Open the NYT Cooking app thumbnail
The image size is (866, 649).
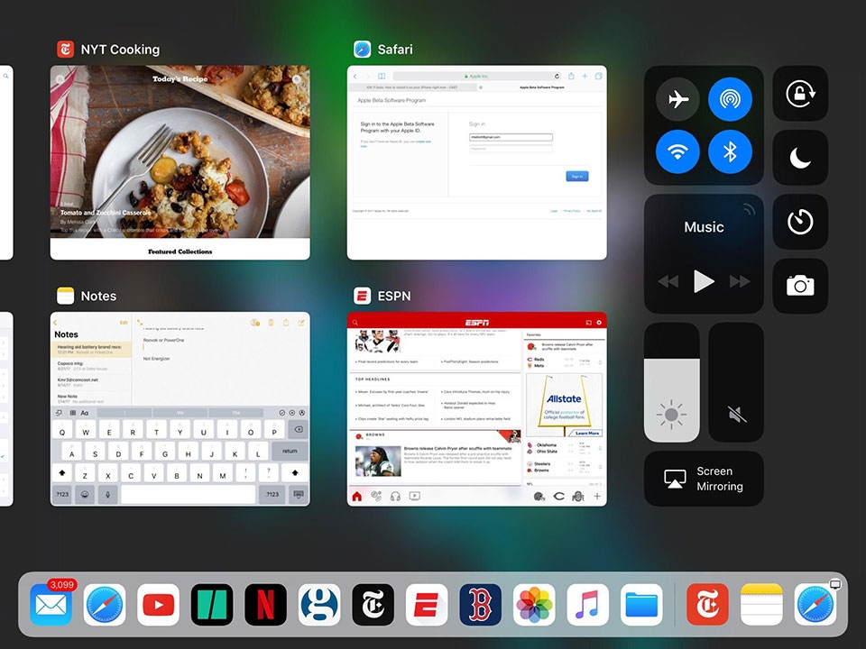click(180, 163)
